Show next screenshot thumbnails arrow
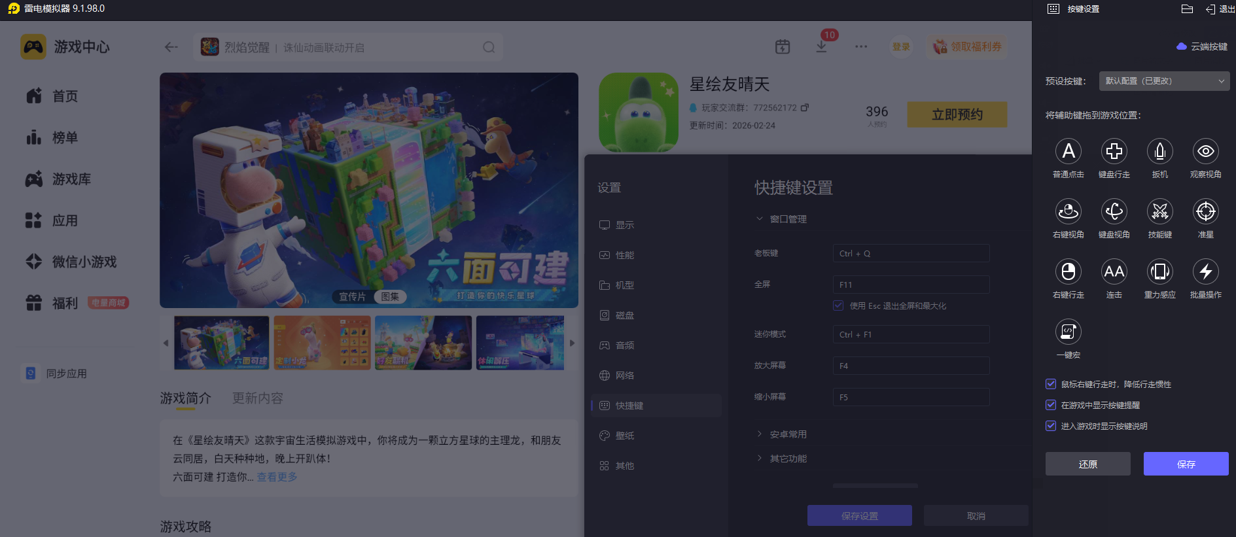The image size is (1236, 537). tap(573, 343)
